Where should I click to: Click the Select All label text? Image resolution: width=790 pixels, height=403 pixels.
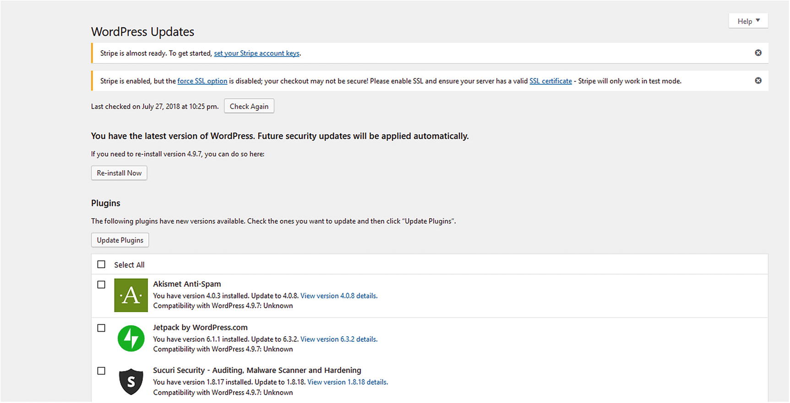(129, 265)
